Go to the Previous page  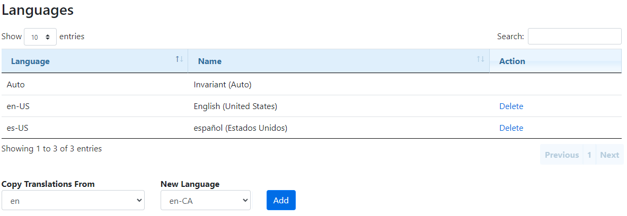tap(561, 155)
